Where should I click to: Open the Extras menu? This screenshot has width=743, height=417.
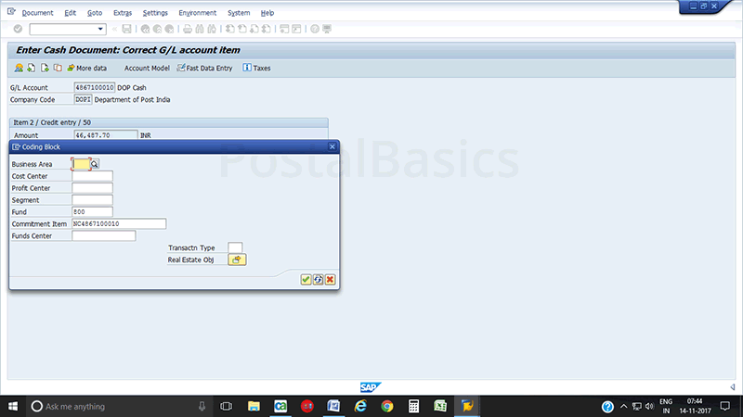[122, 13]
